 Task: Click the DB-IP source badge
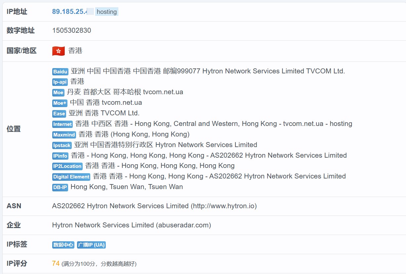click(x=60, y=187)
